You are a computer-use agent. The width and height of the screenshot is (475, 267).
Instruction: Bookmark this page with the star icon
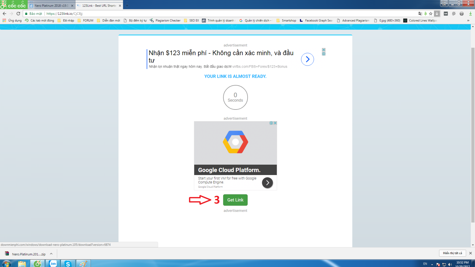pyautogui.click(x=431, y=14)
